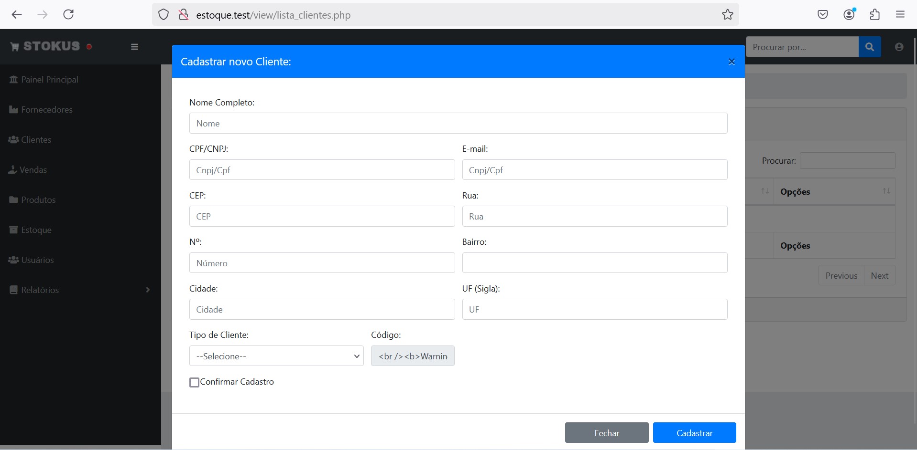
Task: Click the magnifier search icon button
Action: click(869, 47)
